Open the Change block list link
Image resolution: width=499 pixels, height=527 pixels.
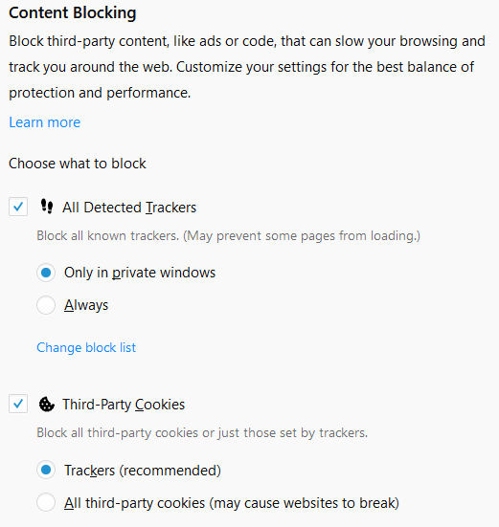point(86,347)
